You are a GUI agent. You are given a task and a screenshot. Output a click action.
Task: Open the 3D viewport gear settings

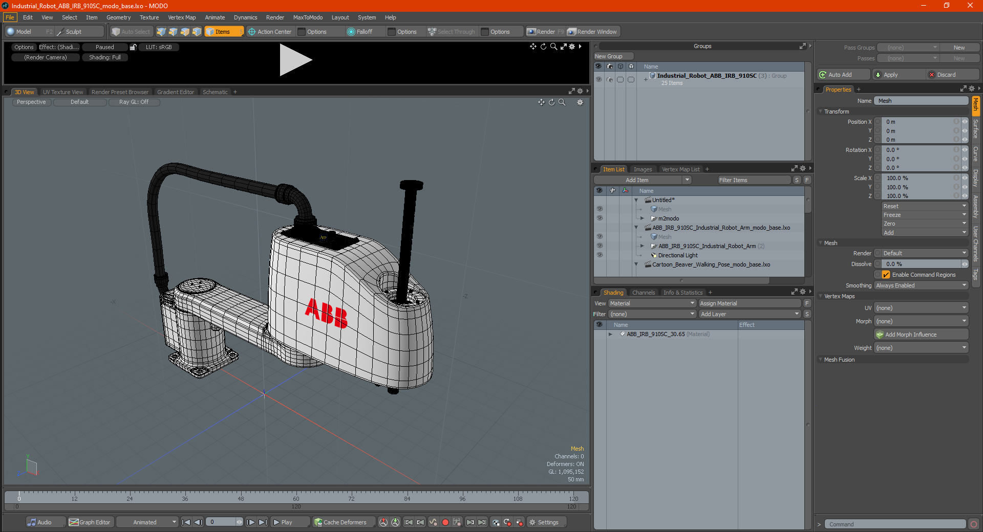580,102
